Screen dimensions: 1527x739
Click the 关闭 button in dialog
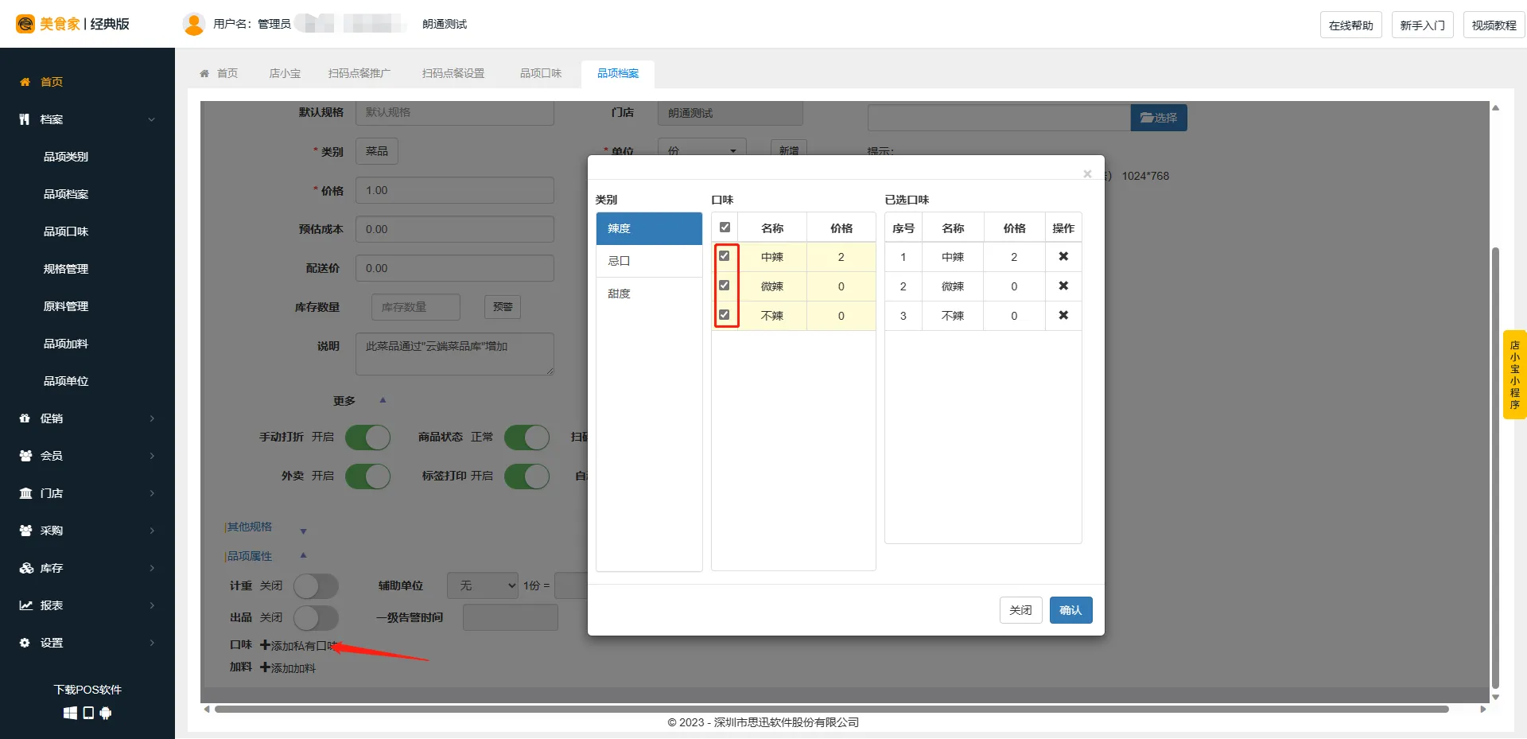[1020, 610]
